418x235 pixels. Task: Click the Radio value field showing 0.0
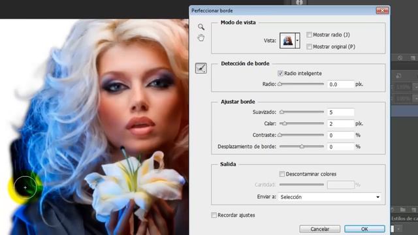(x=341, y=84)
